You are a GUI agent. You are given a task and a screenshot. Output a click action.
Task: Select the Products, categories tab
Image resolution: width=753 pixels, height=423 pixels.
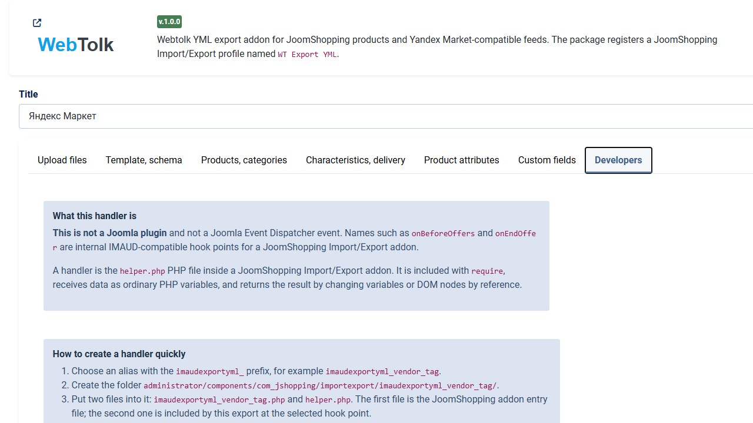(x=244, y=160)
